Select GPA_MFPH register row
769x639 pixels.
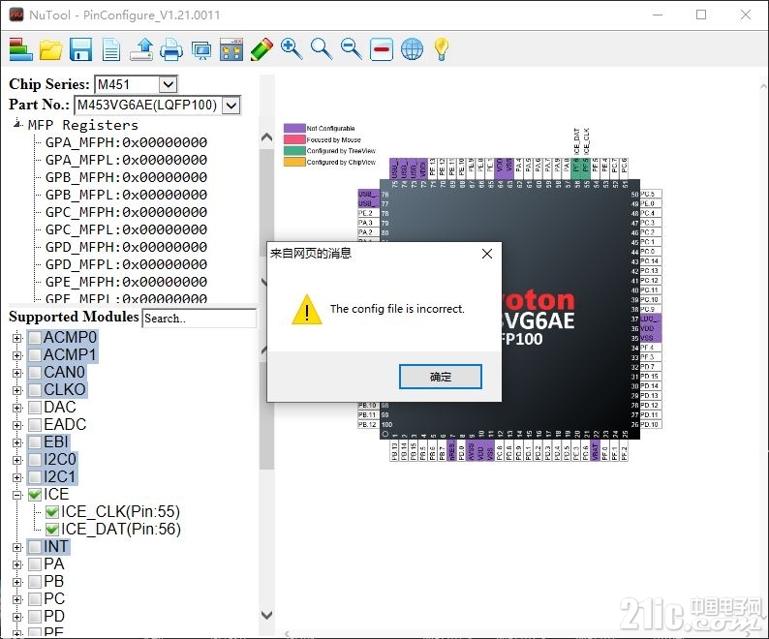point(126,142)
